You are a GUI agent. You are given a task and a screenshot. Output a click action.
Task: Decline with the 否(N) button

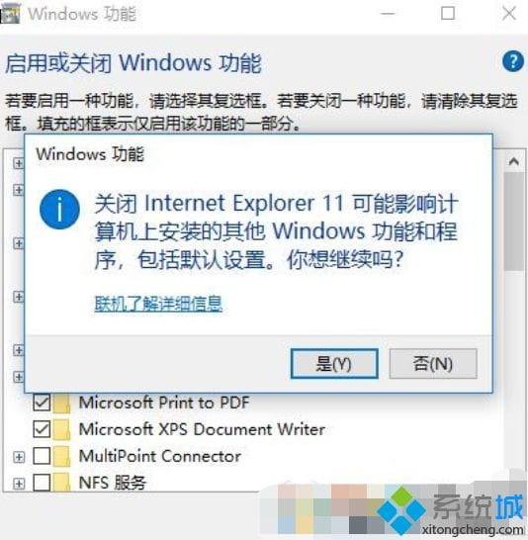[x=433, y=364]
